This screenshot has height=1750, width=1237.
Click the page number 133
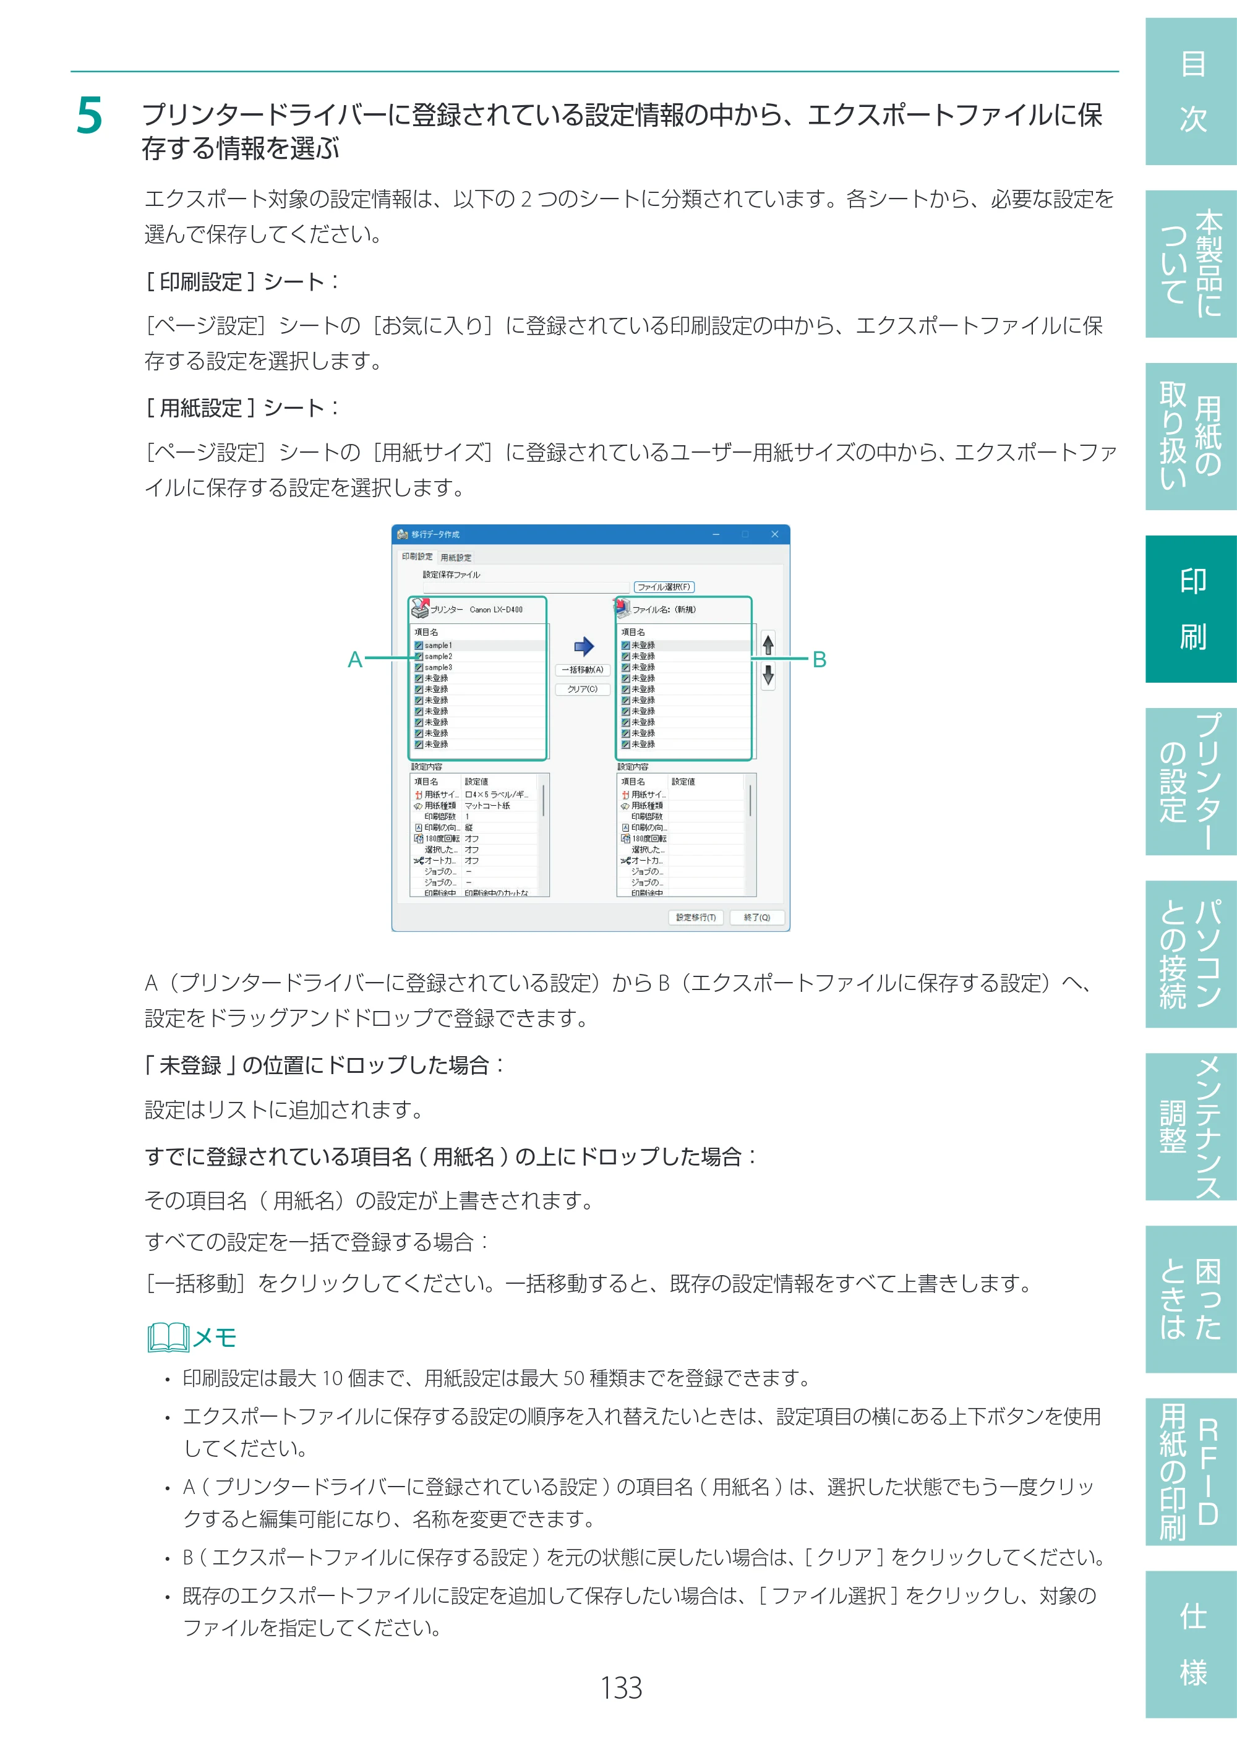(x=621, y=1688)
